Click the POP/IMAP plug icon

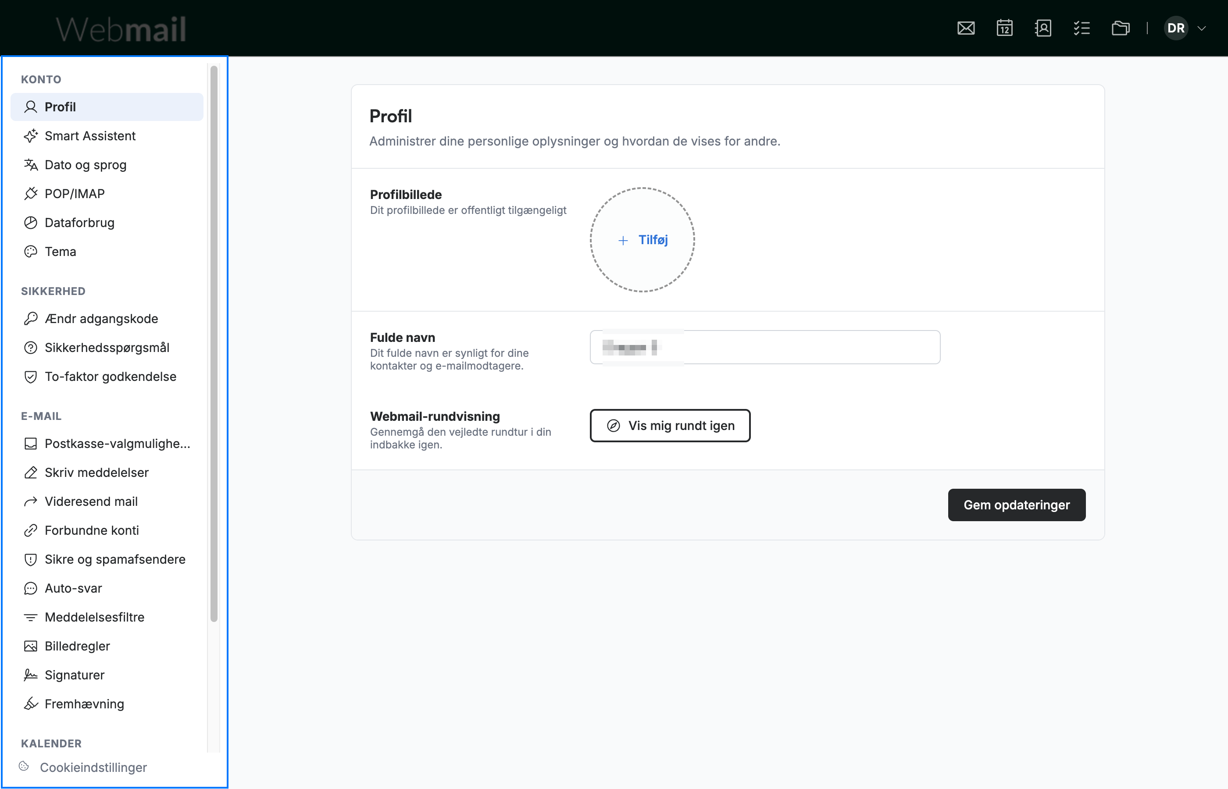(31, 194)
